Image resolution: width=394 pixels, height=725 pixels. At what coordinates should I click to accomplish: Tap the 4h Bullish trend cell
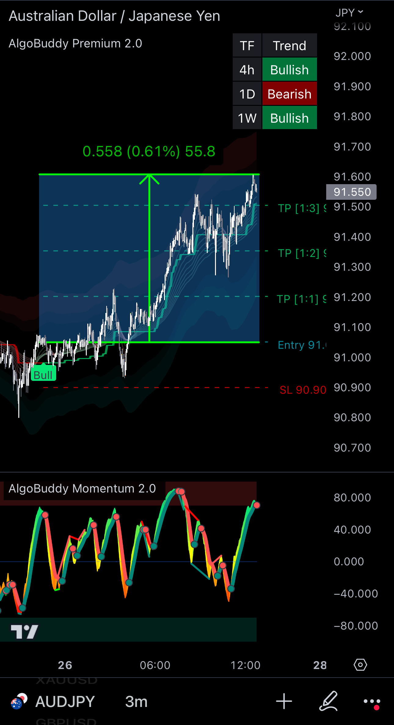click(290, 70)
